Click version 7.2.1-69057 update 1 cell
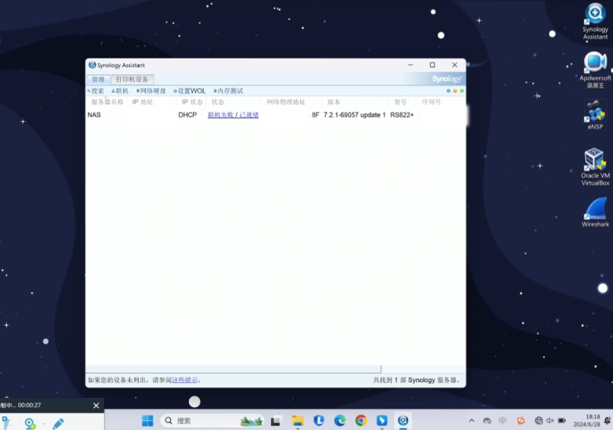Viewport: 613px width, 430px height. click(355, 115)
